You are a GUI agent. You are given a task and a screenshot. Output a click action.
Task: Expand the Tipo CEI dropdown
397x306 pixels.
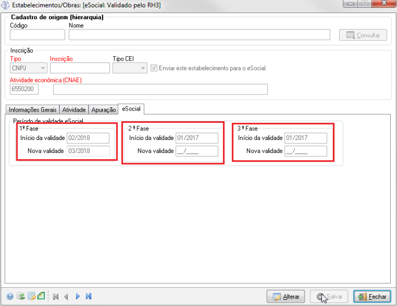point(130,68)
